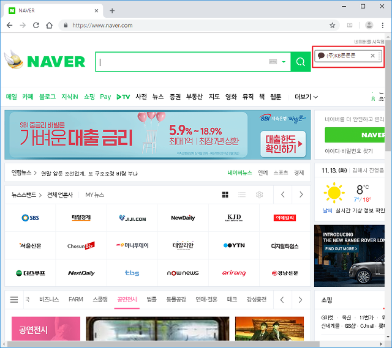The width and height of the screenshot is (392, 348).
Task: Open the on-screen keyboard icon in search box
Action: 273,62
